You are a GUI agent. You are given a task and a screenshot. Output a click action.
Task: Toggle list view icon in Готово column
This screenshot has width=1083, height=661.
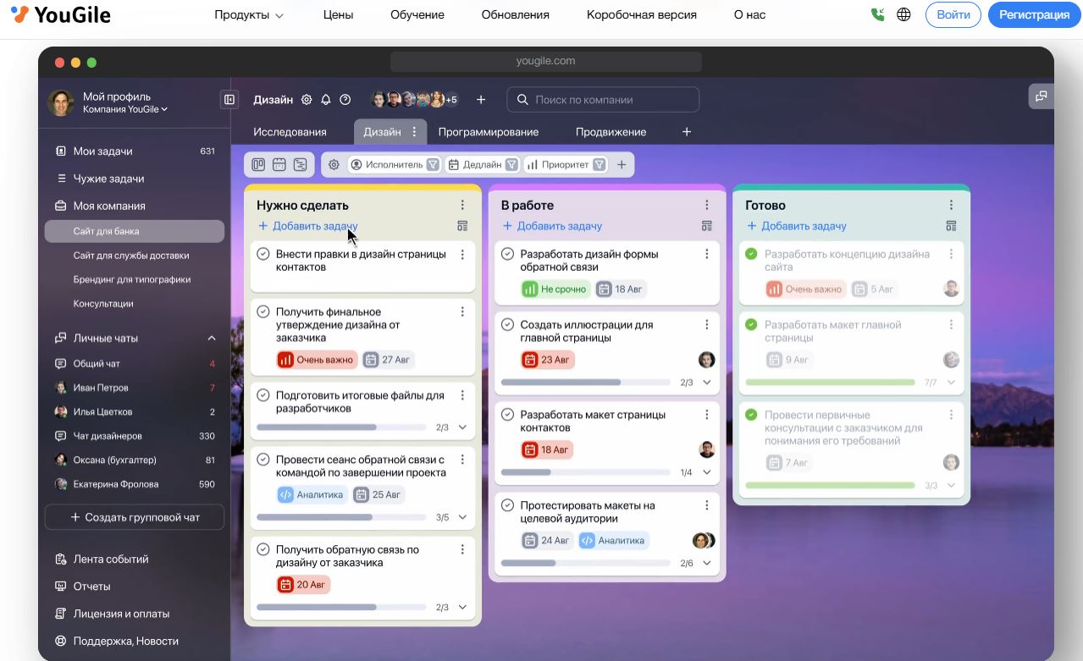click(x=951, y=226)
